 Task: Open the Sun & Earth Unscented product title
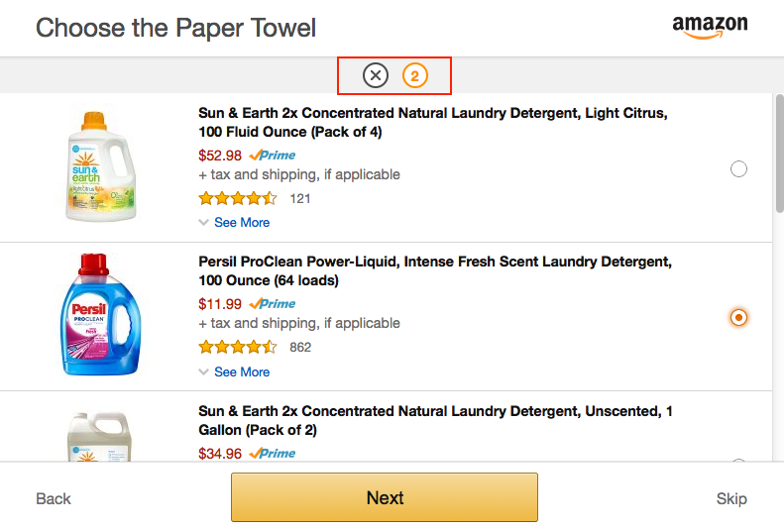pyautogui.click(x=435, y=420)
